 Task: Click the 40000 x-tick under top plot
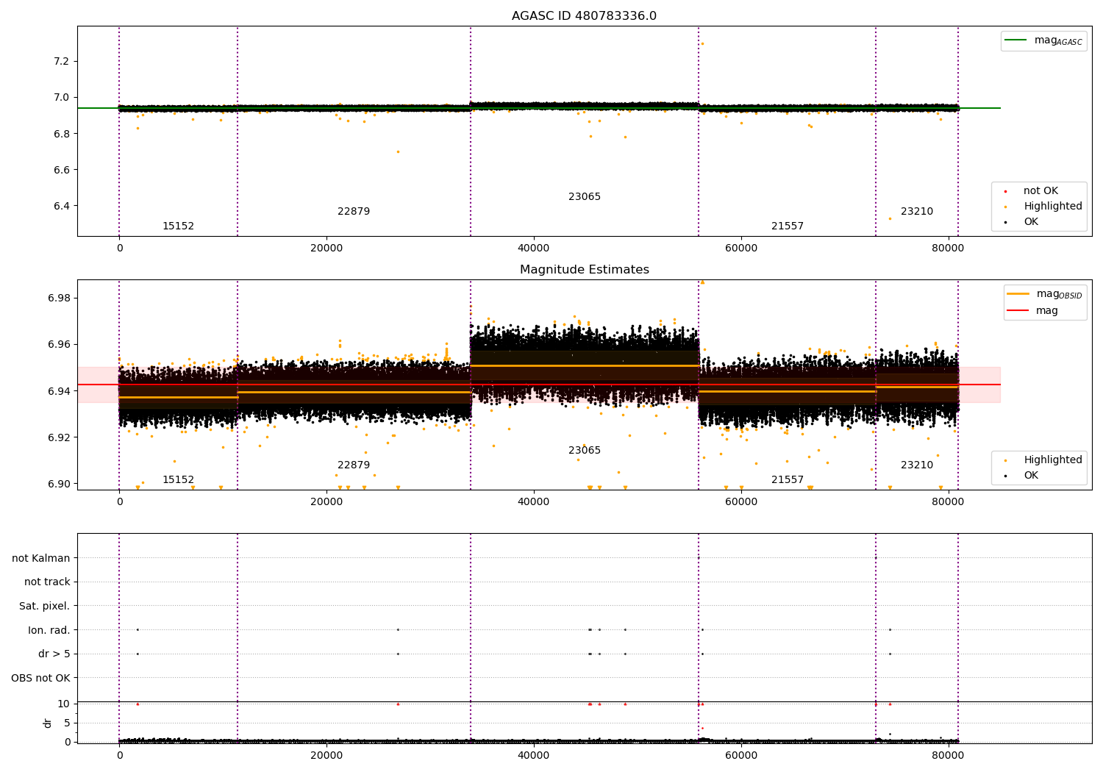534,249
